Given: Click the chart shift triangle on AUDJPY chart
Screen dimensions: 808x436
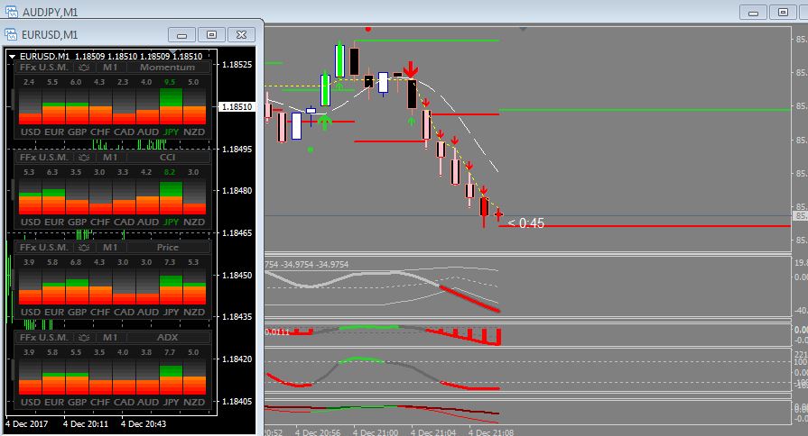Looking at the screenshot, I should [x=523, y=29].
